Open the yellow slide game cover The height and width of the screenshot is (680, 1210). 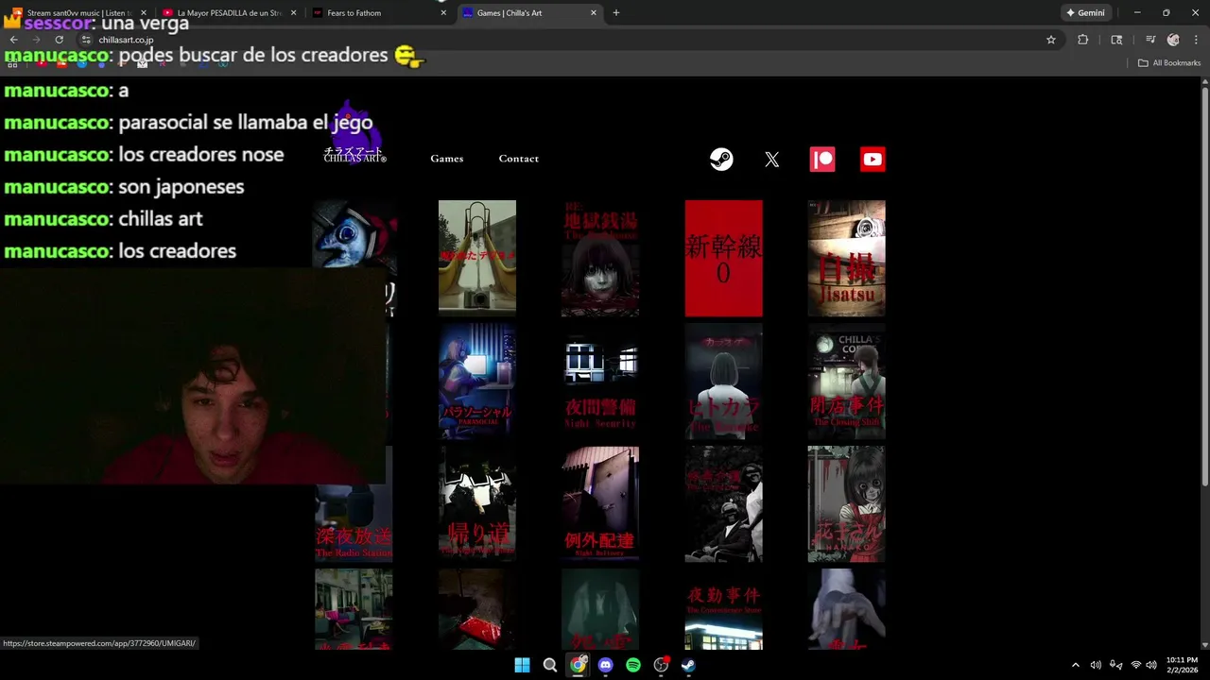pos(477,258)
